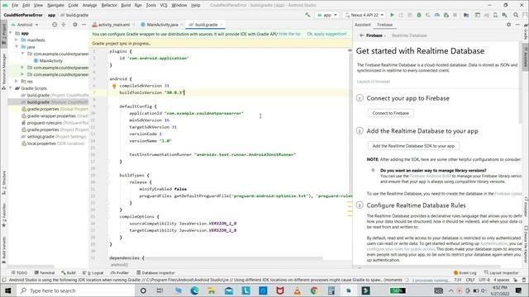Open the Build tool window
This screenshot has height=297, width=529.
pos(69,273)
